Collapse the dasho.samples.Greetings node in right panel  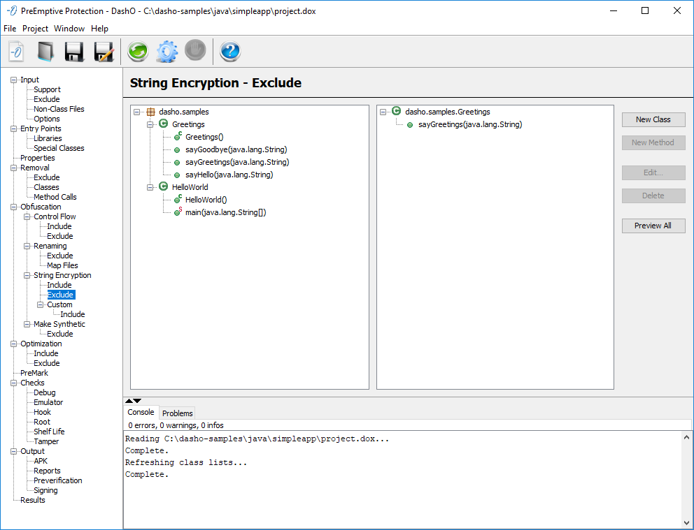point(383,112)
